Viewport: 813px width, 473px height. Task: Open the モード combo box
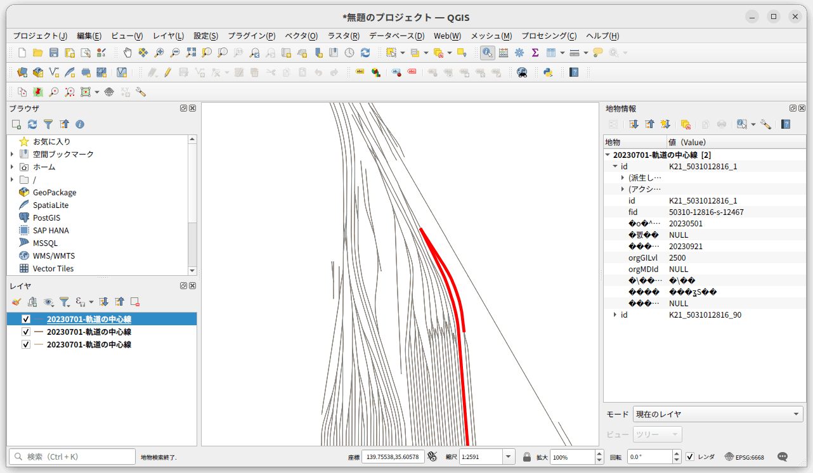tap(718, 414)
